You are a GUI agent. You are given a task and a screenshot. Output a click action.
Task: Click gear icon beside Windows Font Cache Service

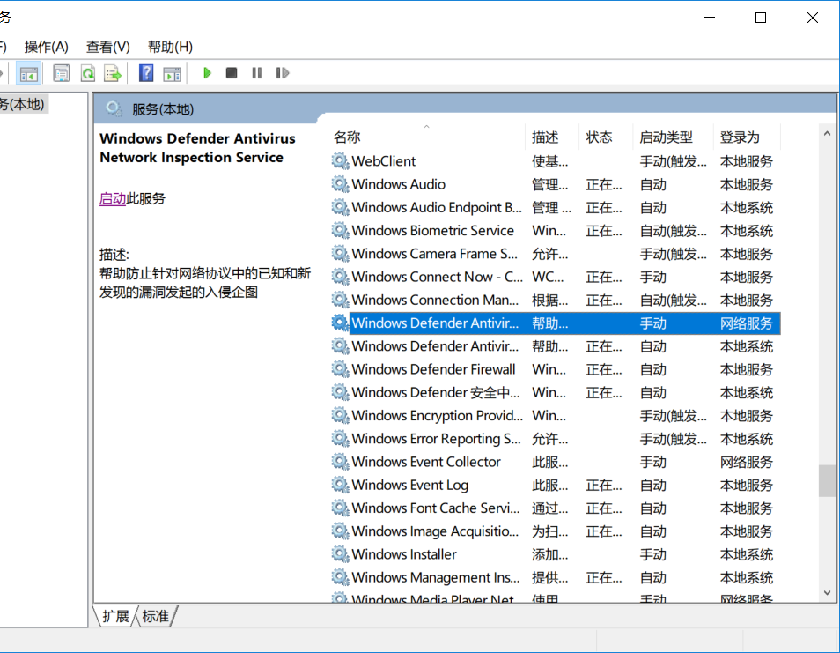pyautogui.click(x=340, y=508)
